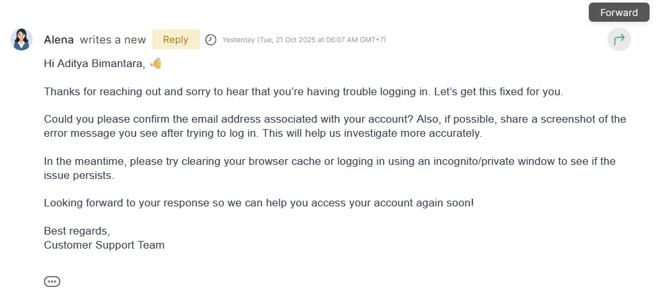Click the Yesterday timestamp text
This screenshot has width=663, height=301.
[304, 40]
